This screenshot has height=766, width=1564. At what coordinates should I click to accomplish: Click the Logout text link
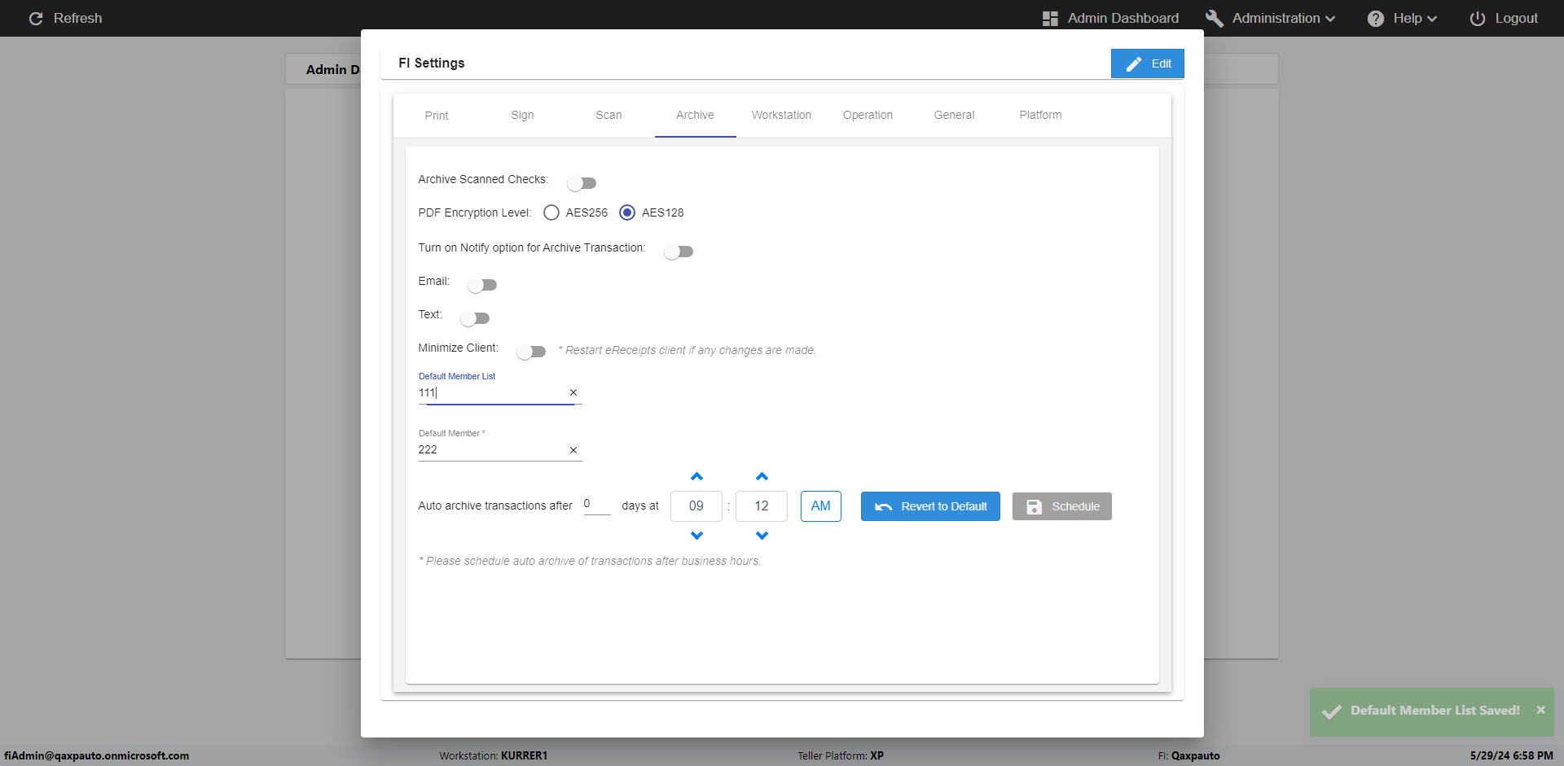(1517, 18)
